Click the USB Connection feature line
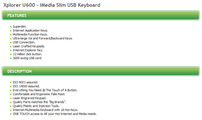The width and height of the screenshot is (202, 120). pyautogui.click(x=24, y=42)
